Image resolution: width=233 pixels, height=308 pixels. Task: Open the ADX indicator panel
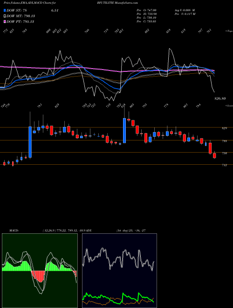(119, 271)
